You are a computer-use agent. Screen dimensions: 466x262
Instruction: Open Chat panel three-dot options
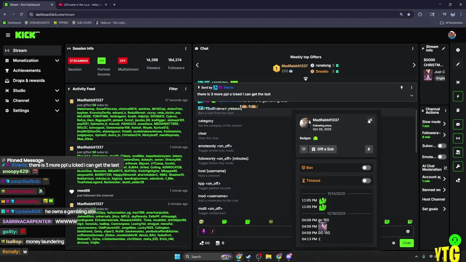tap(412, 48)
